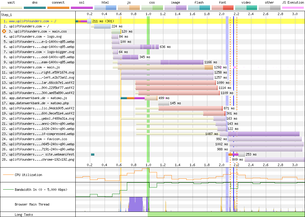305x217 pixels.
Task: Click the 1.0 mark on top time axis
Action: coord(148,14)
